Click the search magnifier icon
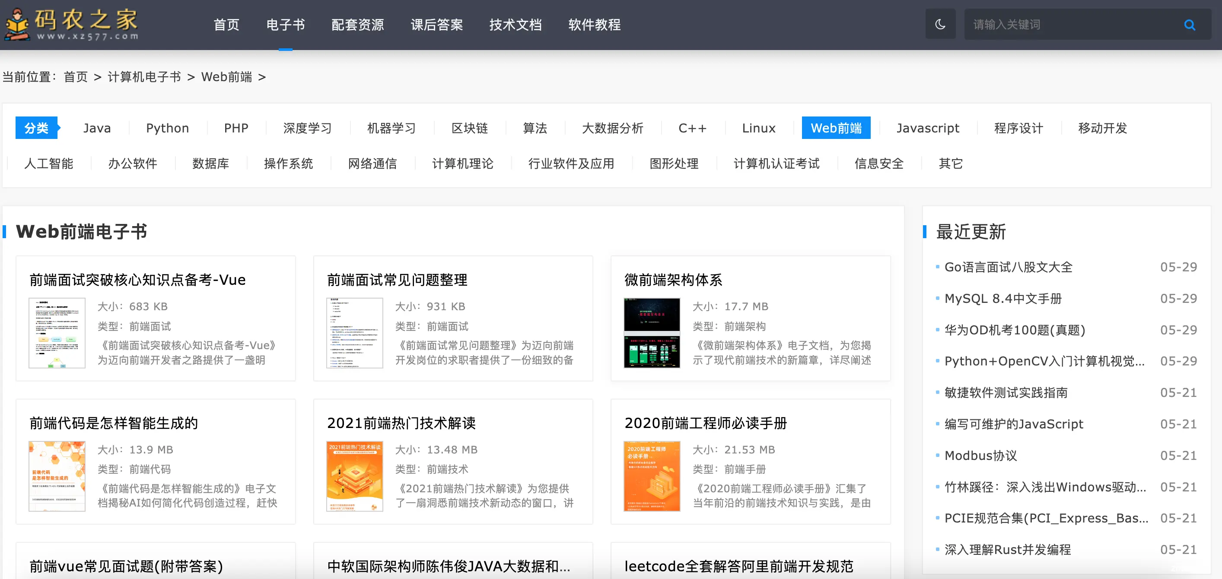The height and width of the screenshot is (579, 1222). (x=1189, y=25)
